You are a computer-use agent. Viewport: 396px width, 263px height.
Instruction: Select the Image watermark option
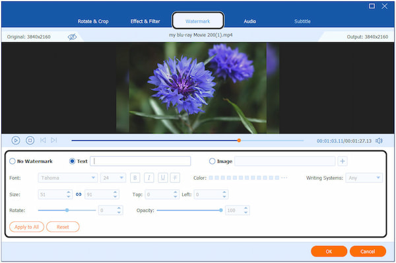[x=212, y=161]
